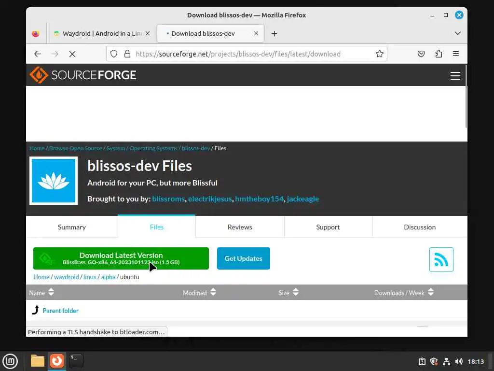Sort files by Size column

click(x=288, y=292)
